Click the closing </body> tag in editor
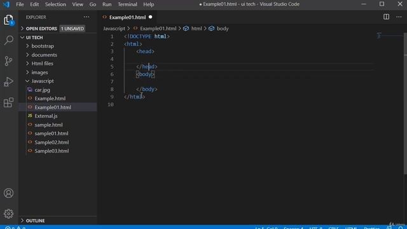 pyautogui.click(x=147, y=89)
